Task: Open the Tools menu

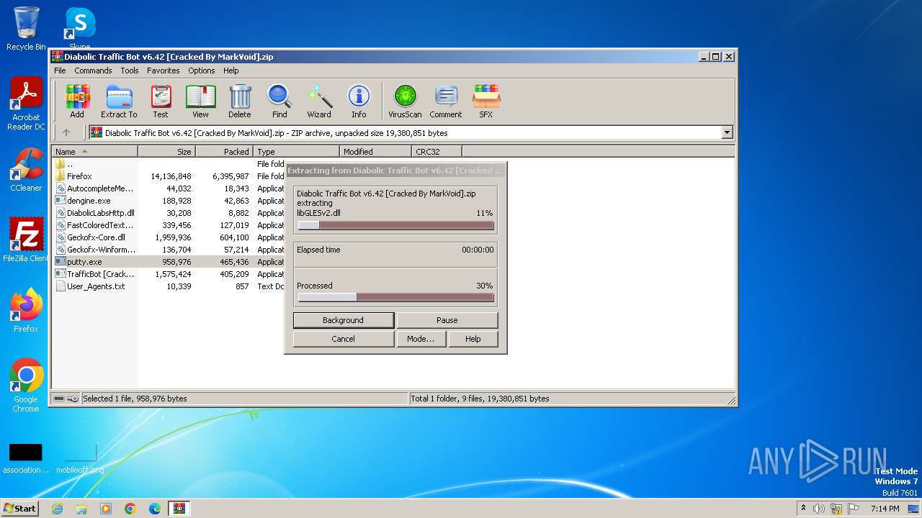Action: pyautogui.click(x=130, y=71)
